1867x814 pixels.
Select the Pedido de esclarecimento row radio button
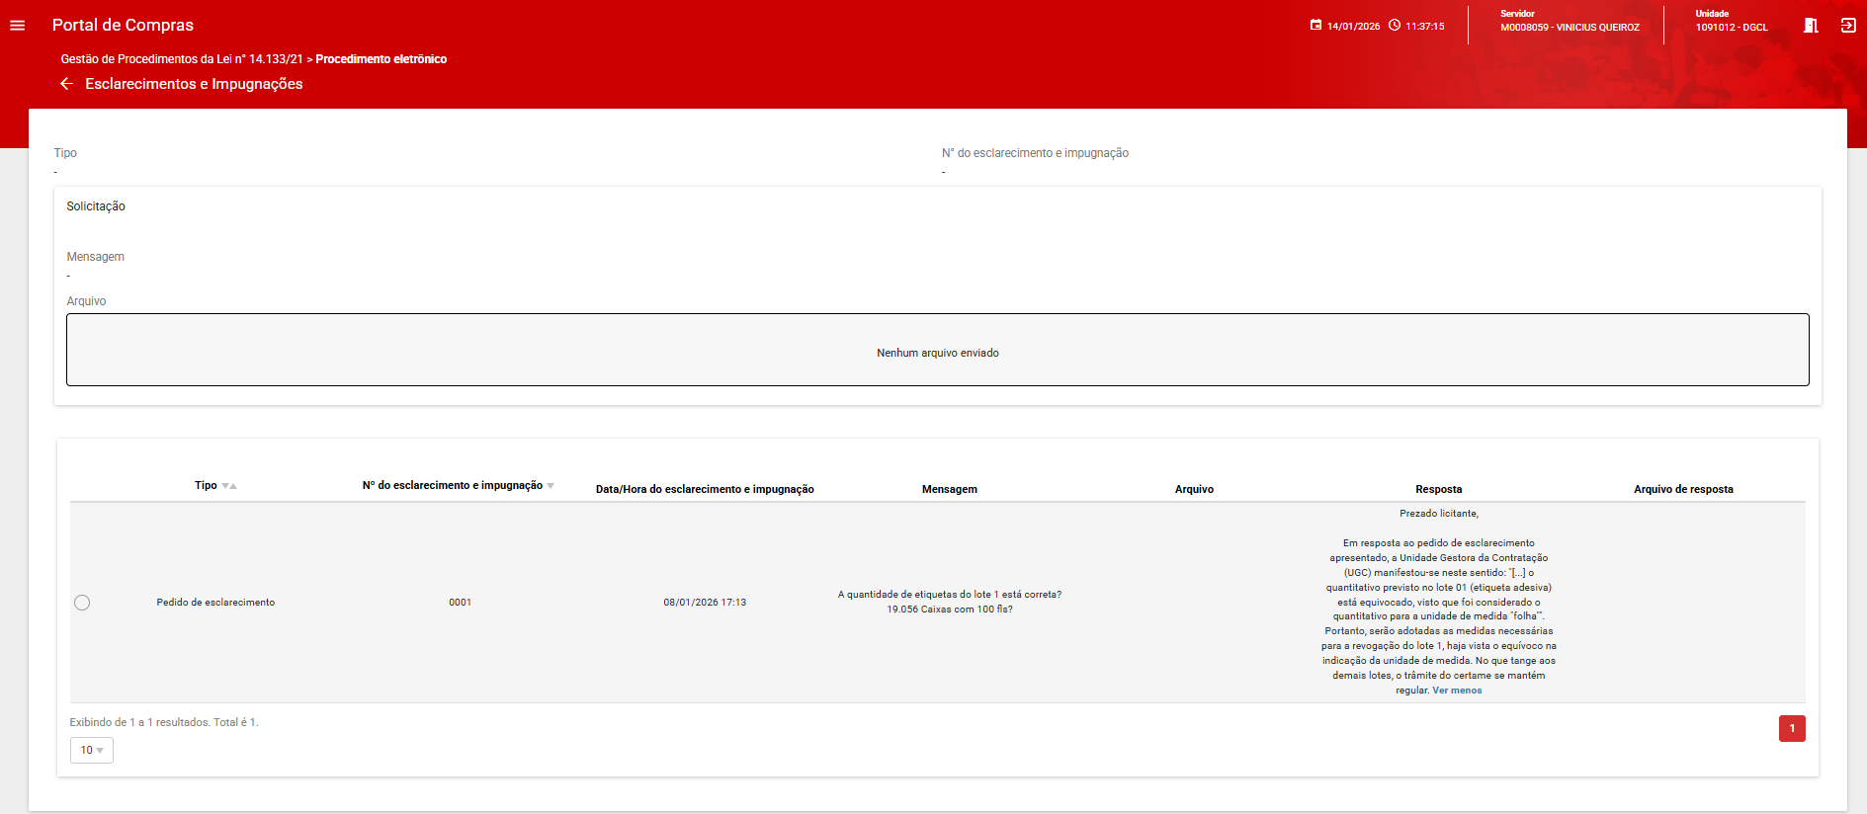[x=82, y=603]
